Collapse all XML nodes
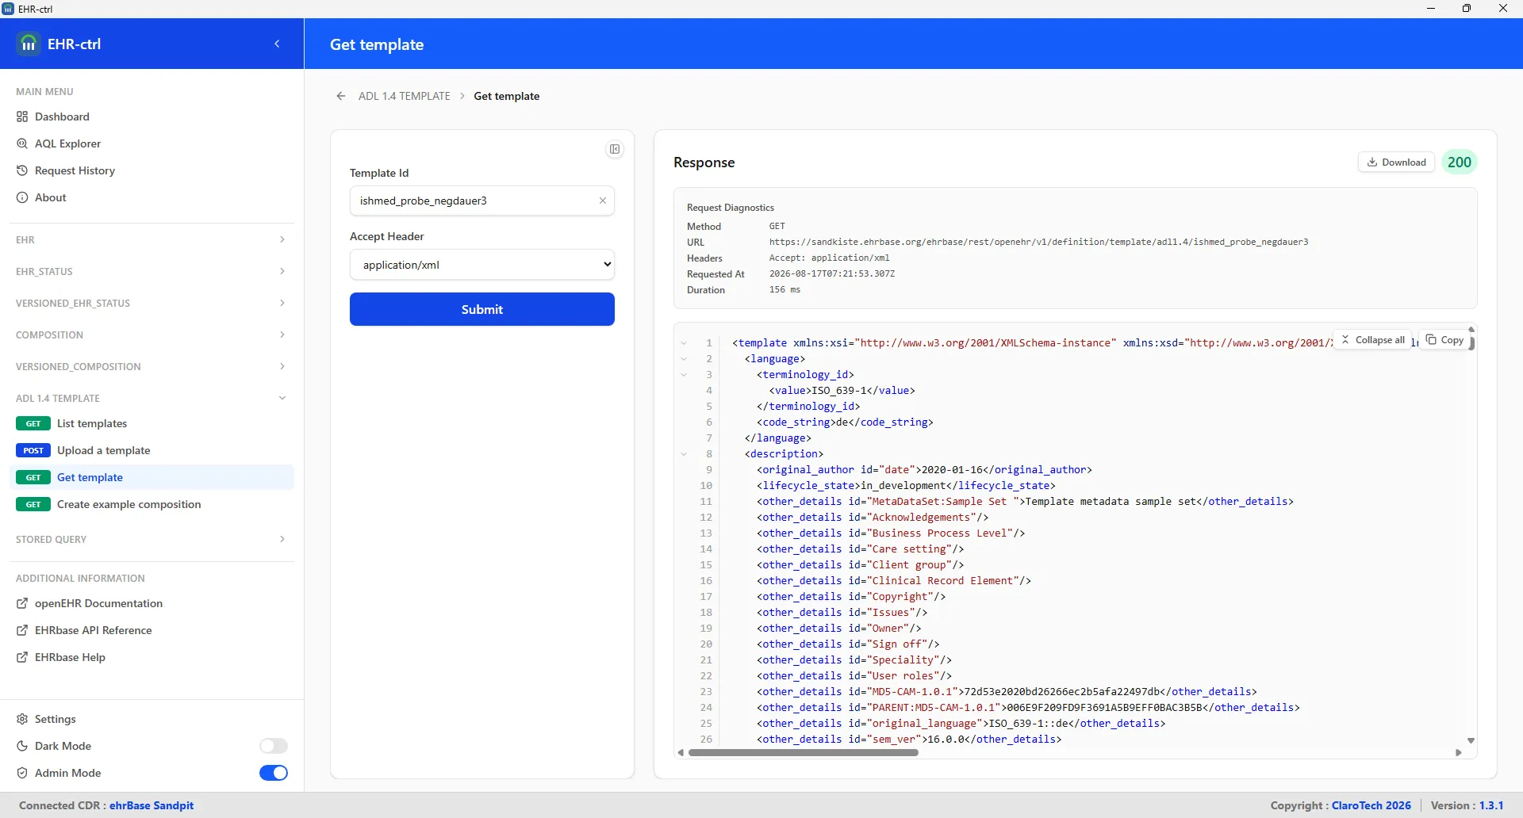The width and height of the screenshot is (1523, 818). pyautogui.click(x=1373, y=340)
